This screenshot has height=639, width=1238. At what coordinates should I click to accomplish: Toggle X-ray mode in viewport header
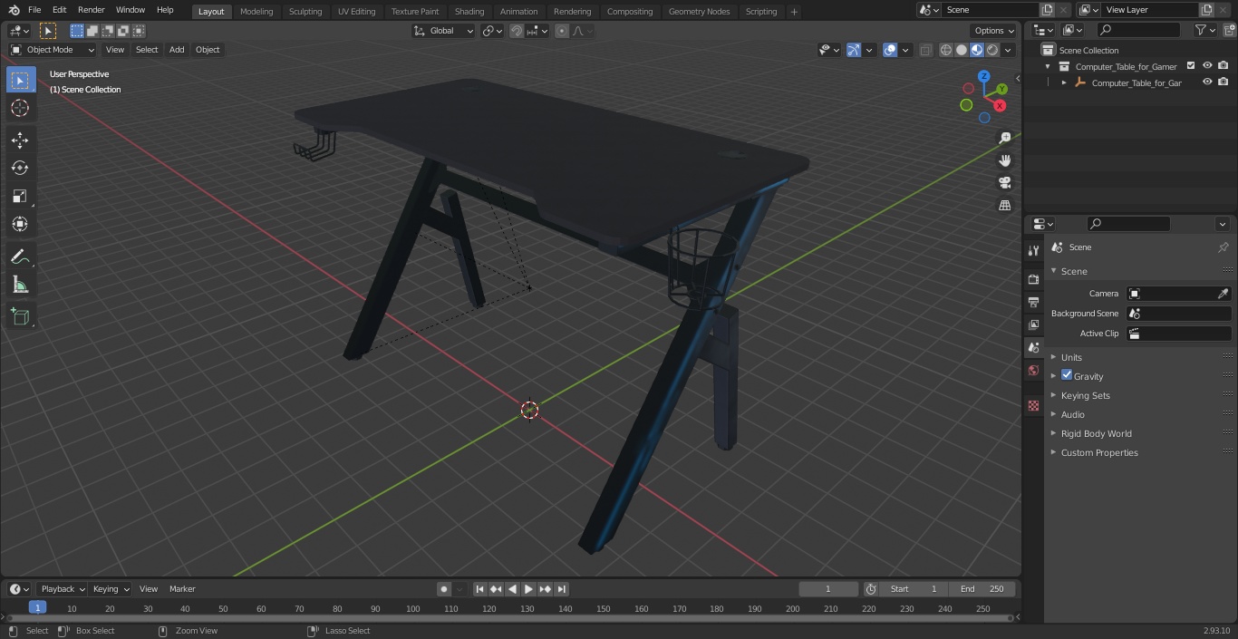click(x=925, y=50)
